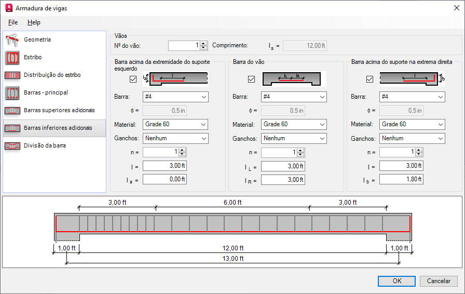Click the Nº do vão spinner arrows
This screenshot has width=465, height=294.
(x=203, y=45)
